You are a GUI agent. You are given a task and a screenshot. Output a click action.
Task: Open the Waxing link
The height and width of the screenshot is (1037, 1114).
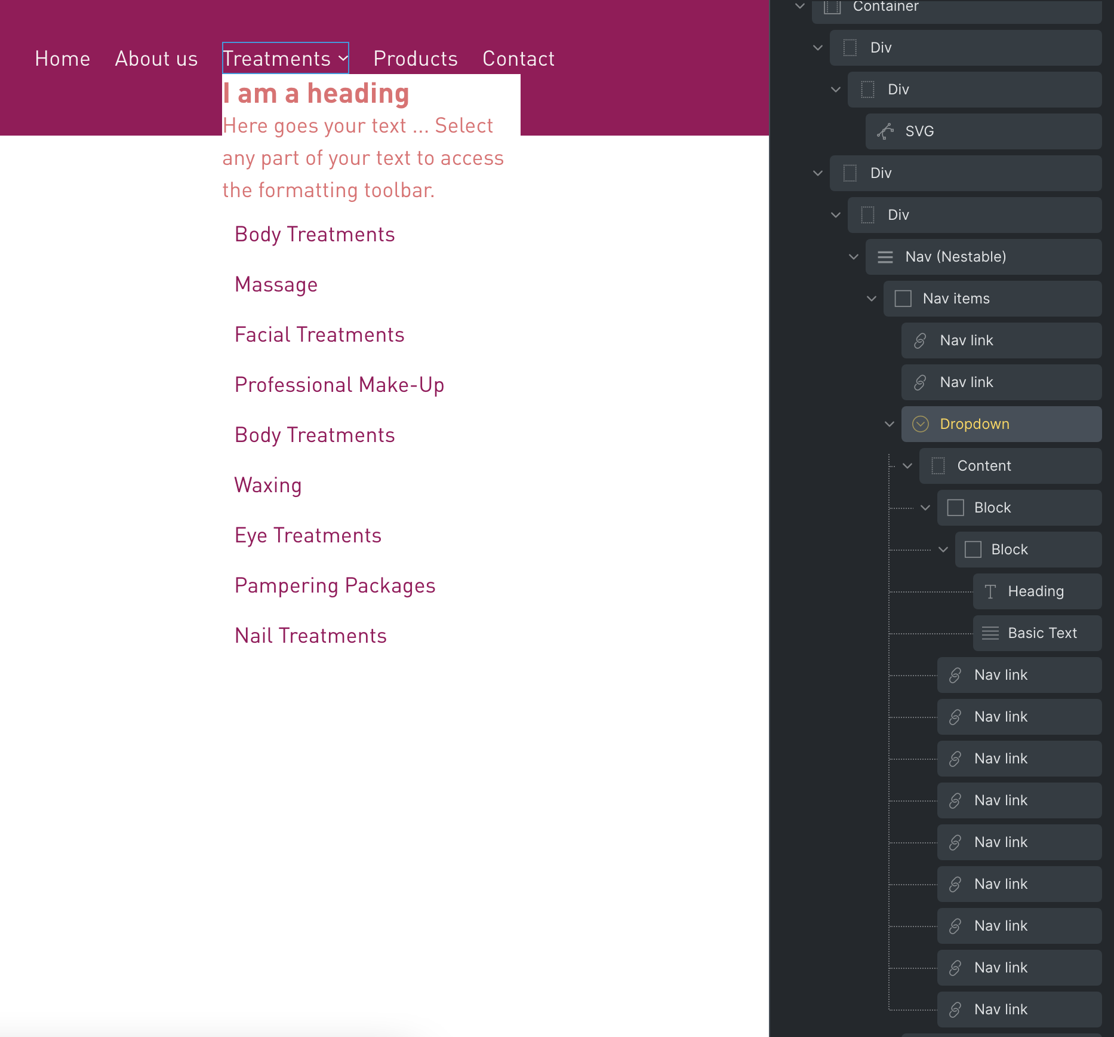coord(268,486)
